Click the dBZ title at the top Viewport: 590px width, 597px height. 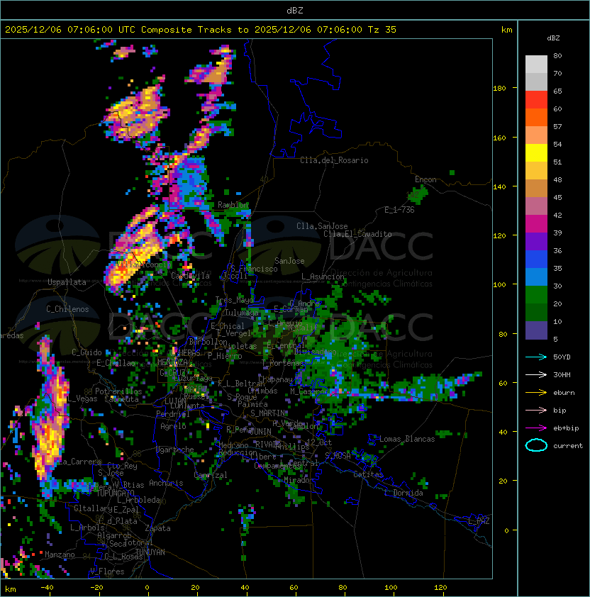pos(295,11)
